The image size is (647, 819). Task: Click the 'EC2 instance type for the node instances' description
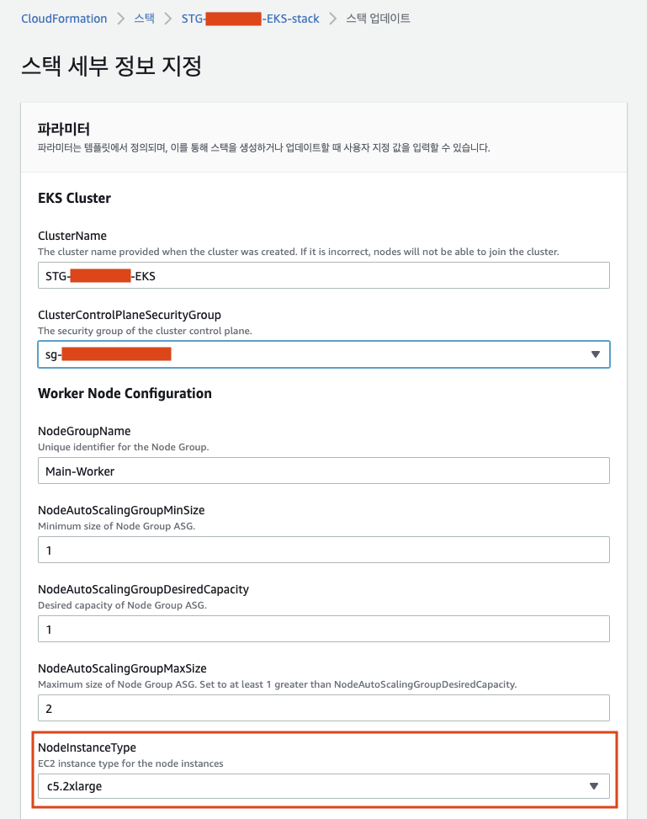point(130,763)
